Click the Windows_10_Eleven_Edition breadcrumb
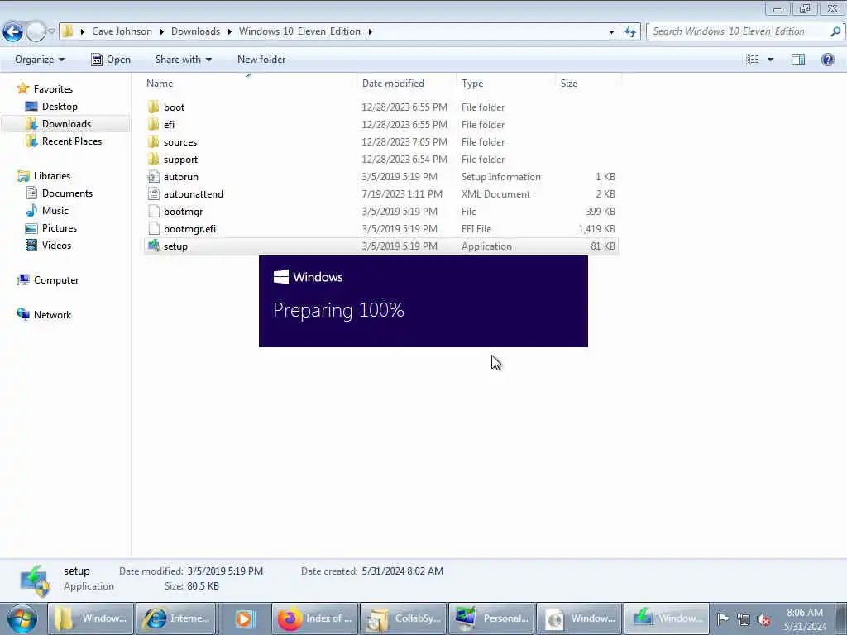The height and width of the screenshot is (635, 847). click(x=299, y=31)
